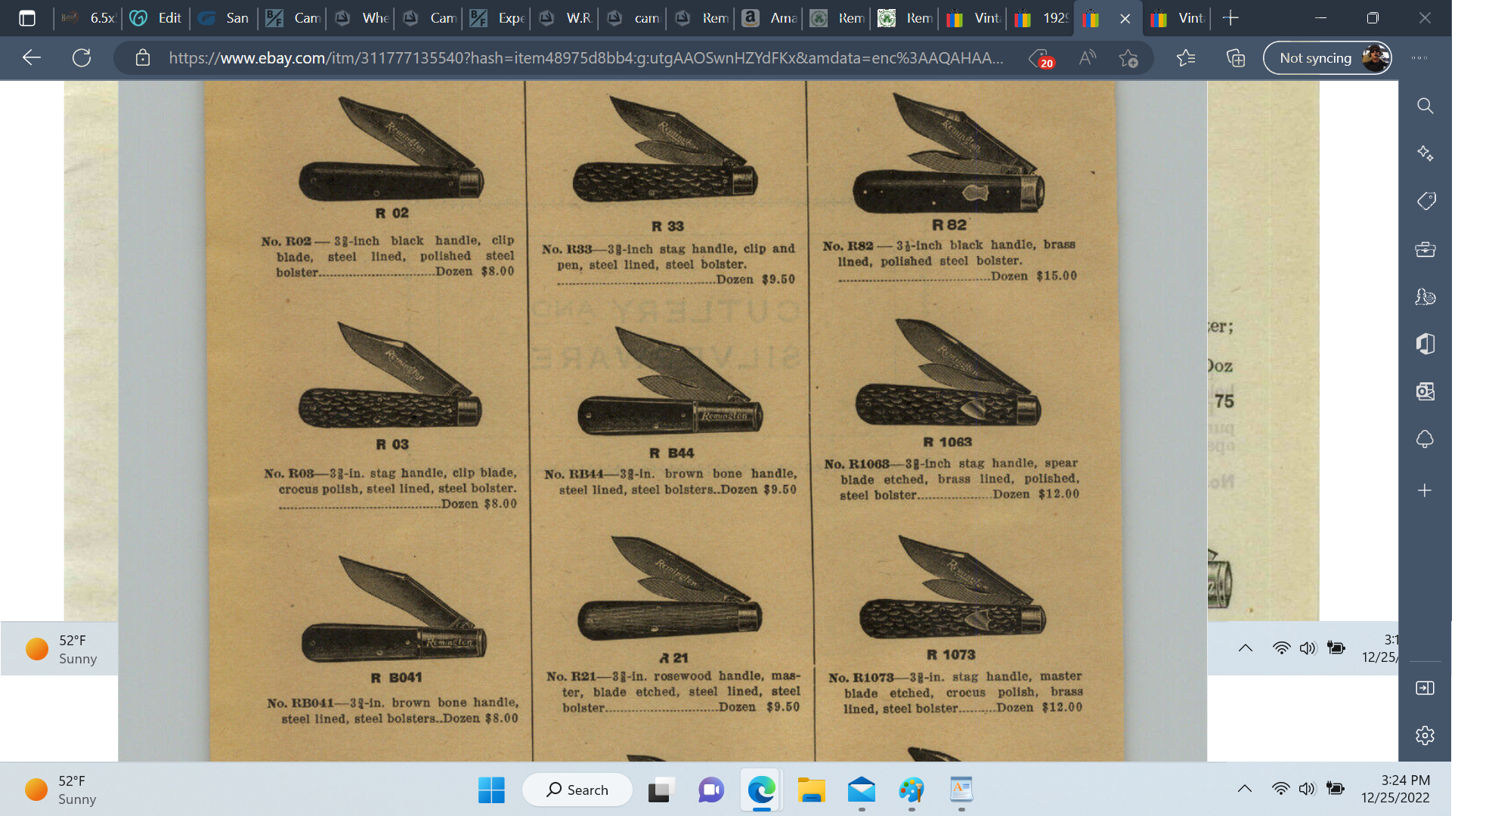Open sidebar settings gear

pyautogui.click(x=1425, y=735)
